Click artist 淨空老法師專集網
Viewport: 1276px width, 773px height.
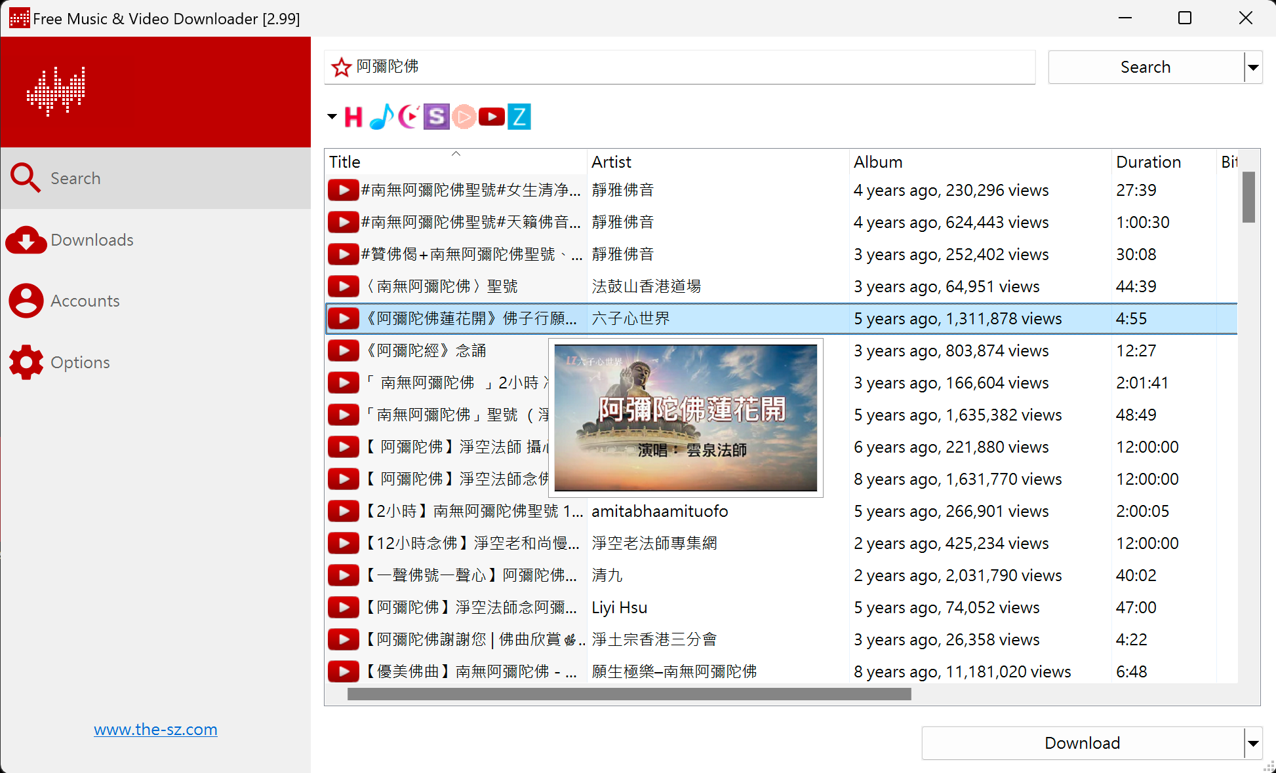pyautogui.click(x=654, y=543)
